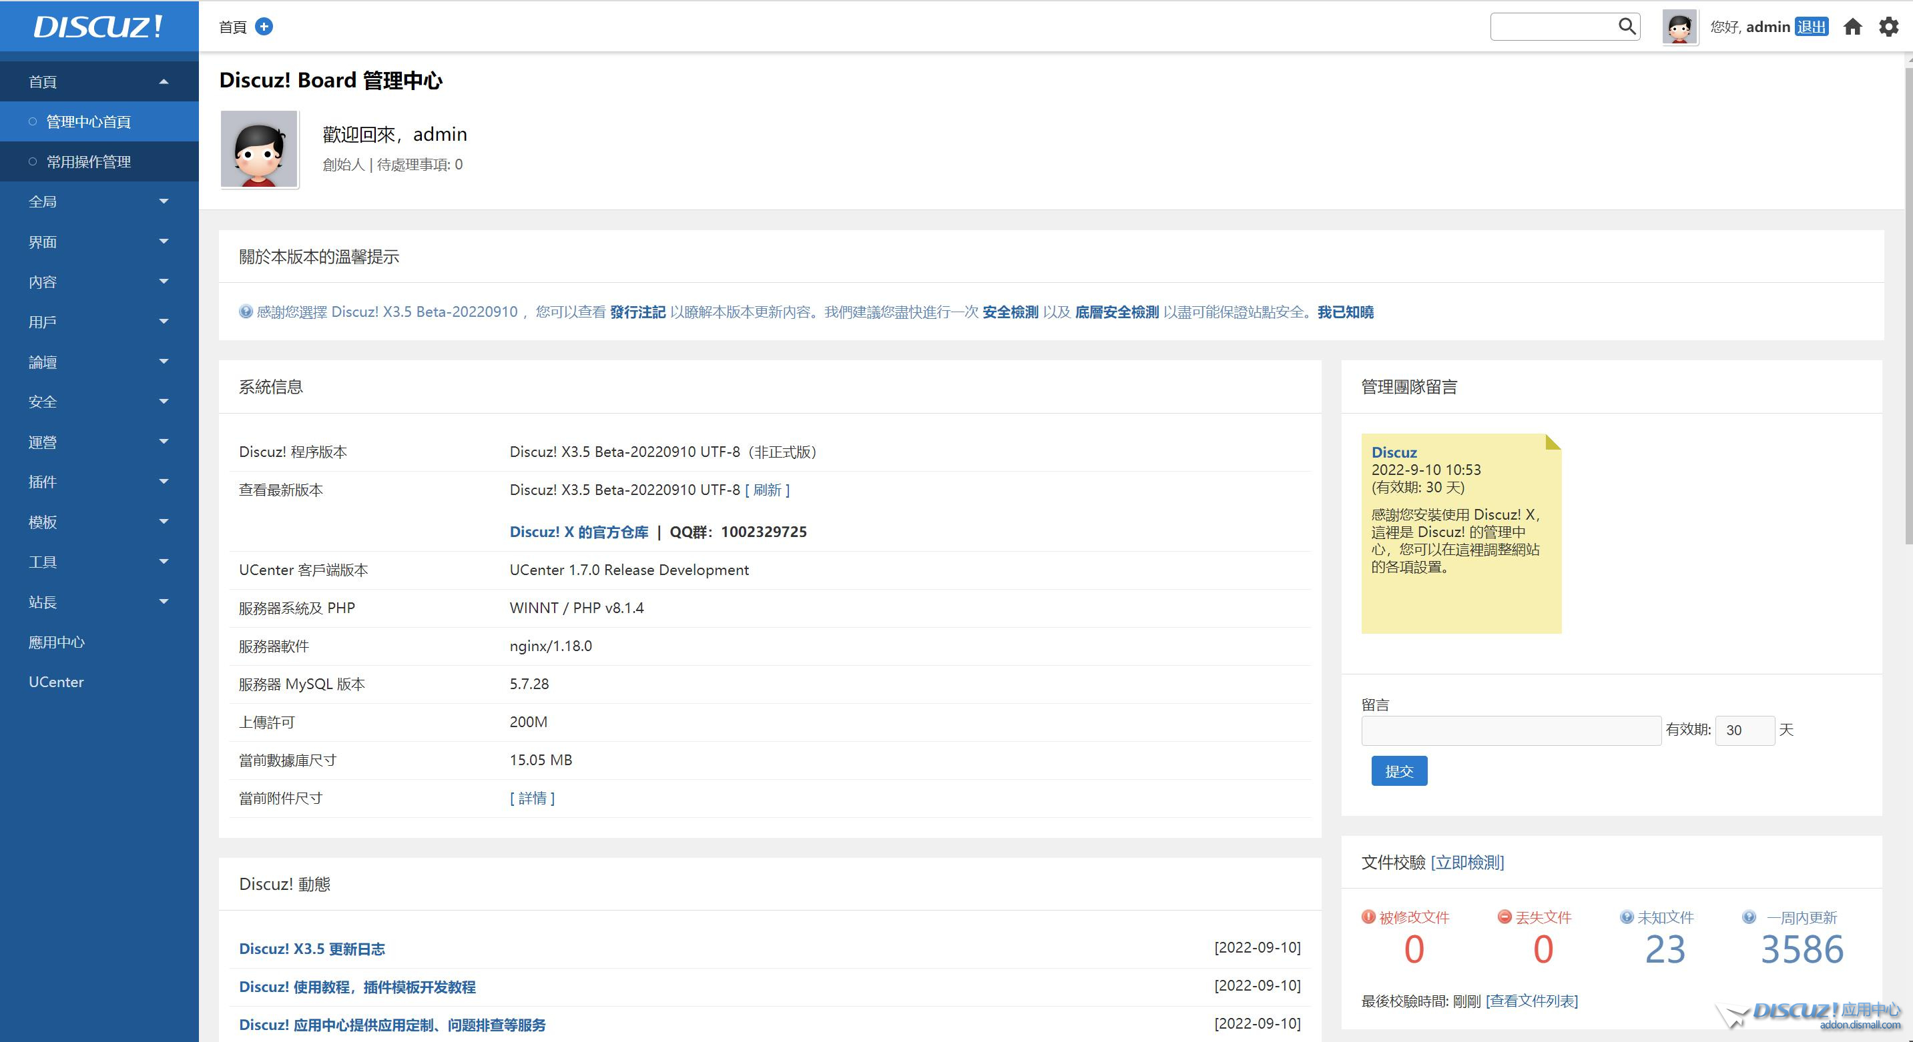
Task: Open the 發行注記 release notes link
Action: click(x=637, y=312)
